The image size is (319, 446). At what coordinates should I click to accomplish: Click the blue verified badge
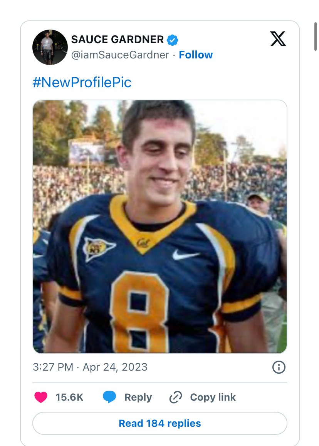click(x=172, y=39)
